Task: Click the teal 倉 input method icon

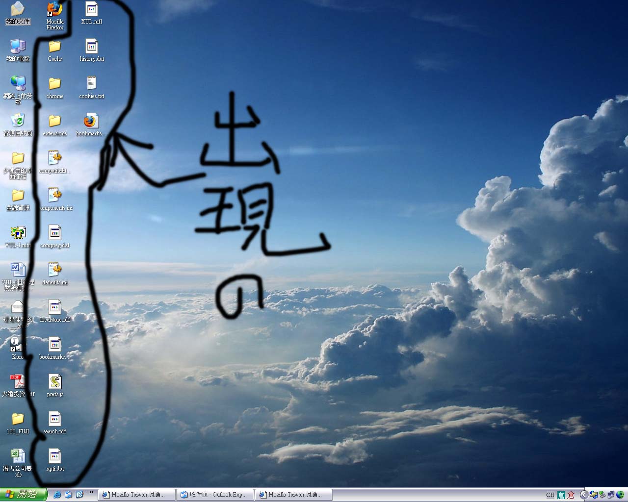Action: (561, 495)
